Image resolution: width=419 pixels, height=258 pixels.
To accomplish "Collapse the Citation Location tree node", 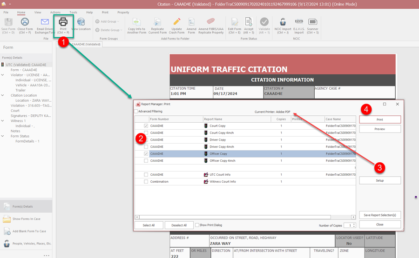I will point(3,95).
